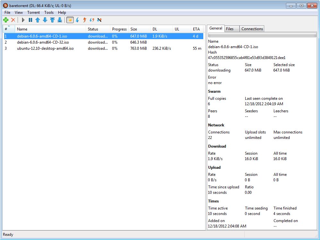Open the File menu
The width and height of the screenshot is (320, 240).
coord(7,12)
